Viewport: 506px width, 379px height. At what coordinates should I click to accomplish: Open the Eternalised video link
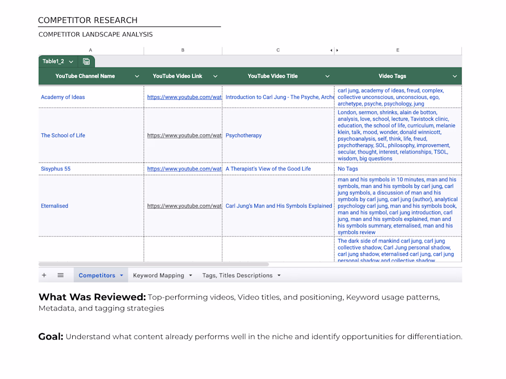(184, 206)
